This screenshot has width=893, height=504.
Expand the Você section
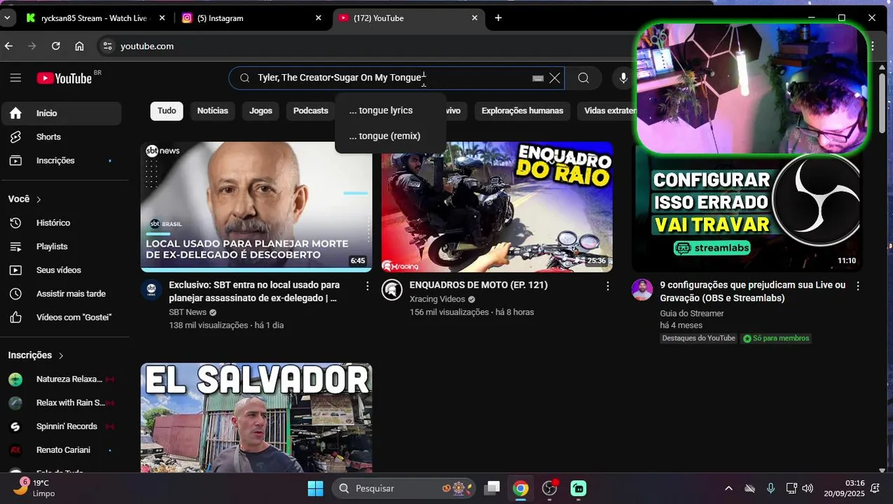pyautogui.click(x=25, y=199)
